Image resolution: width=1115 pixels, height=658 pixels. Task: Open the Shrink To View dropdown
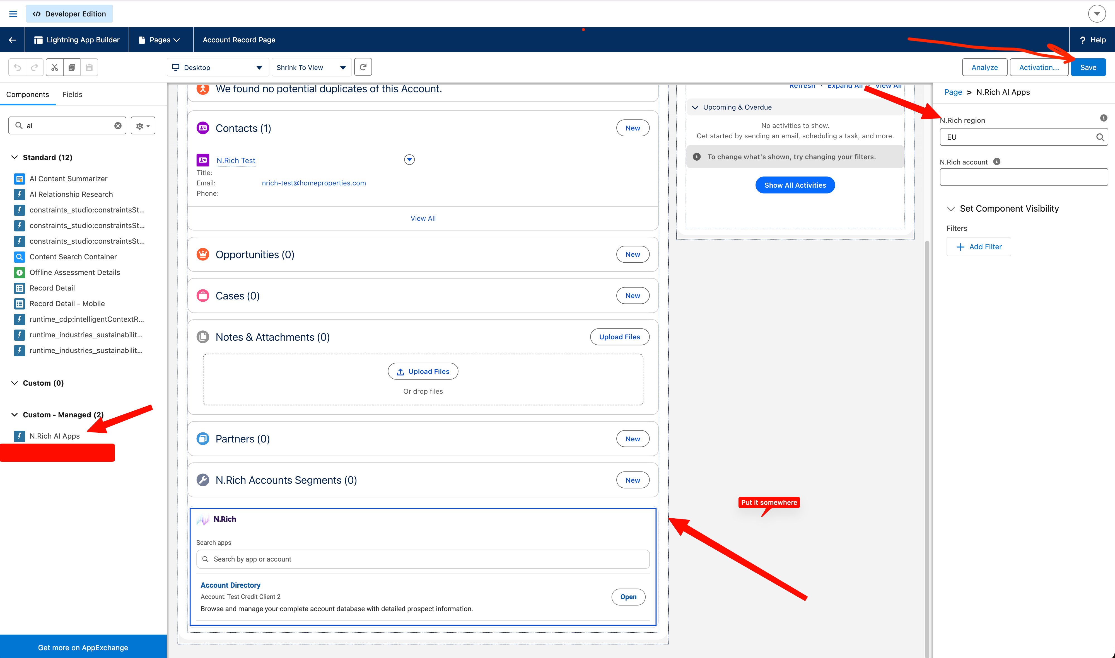coord(311,67)
